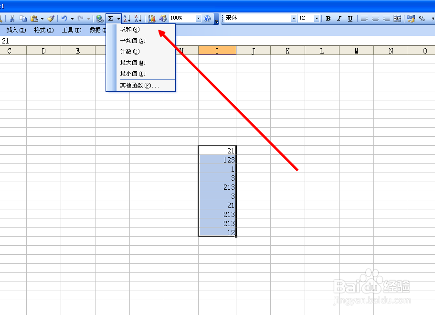The height and width of the screenshot is (315, 435).
Task: Click the selection fill handle square
Action: [x=236, y=237]
